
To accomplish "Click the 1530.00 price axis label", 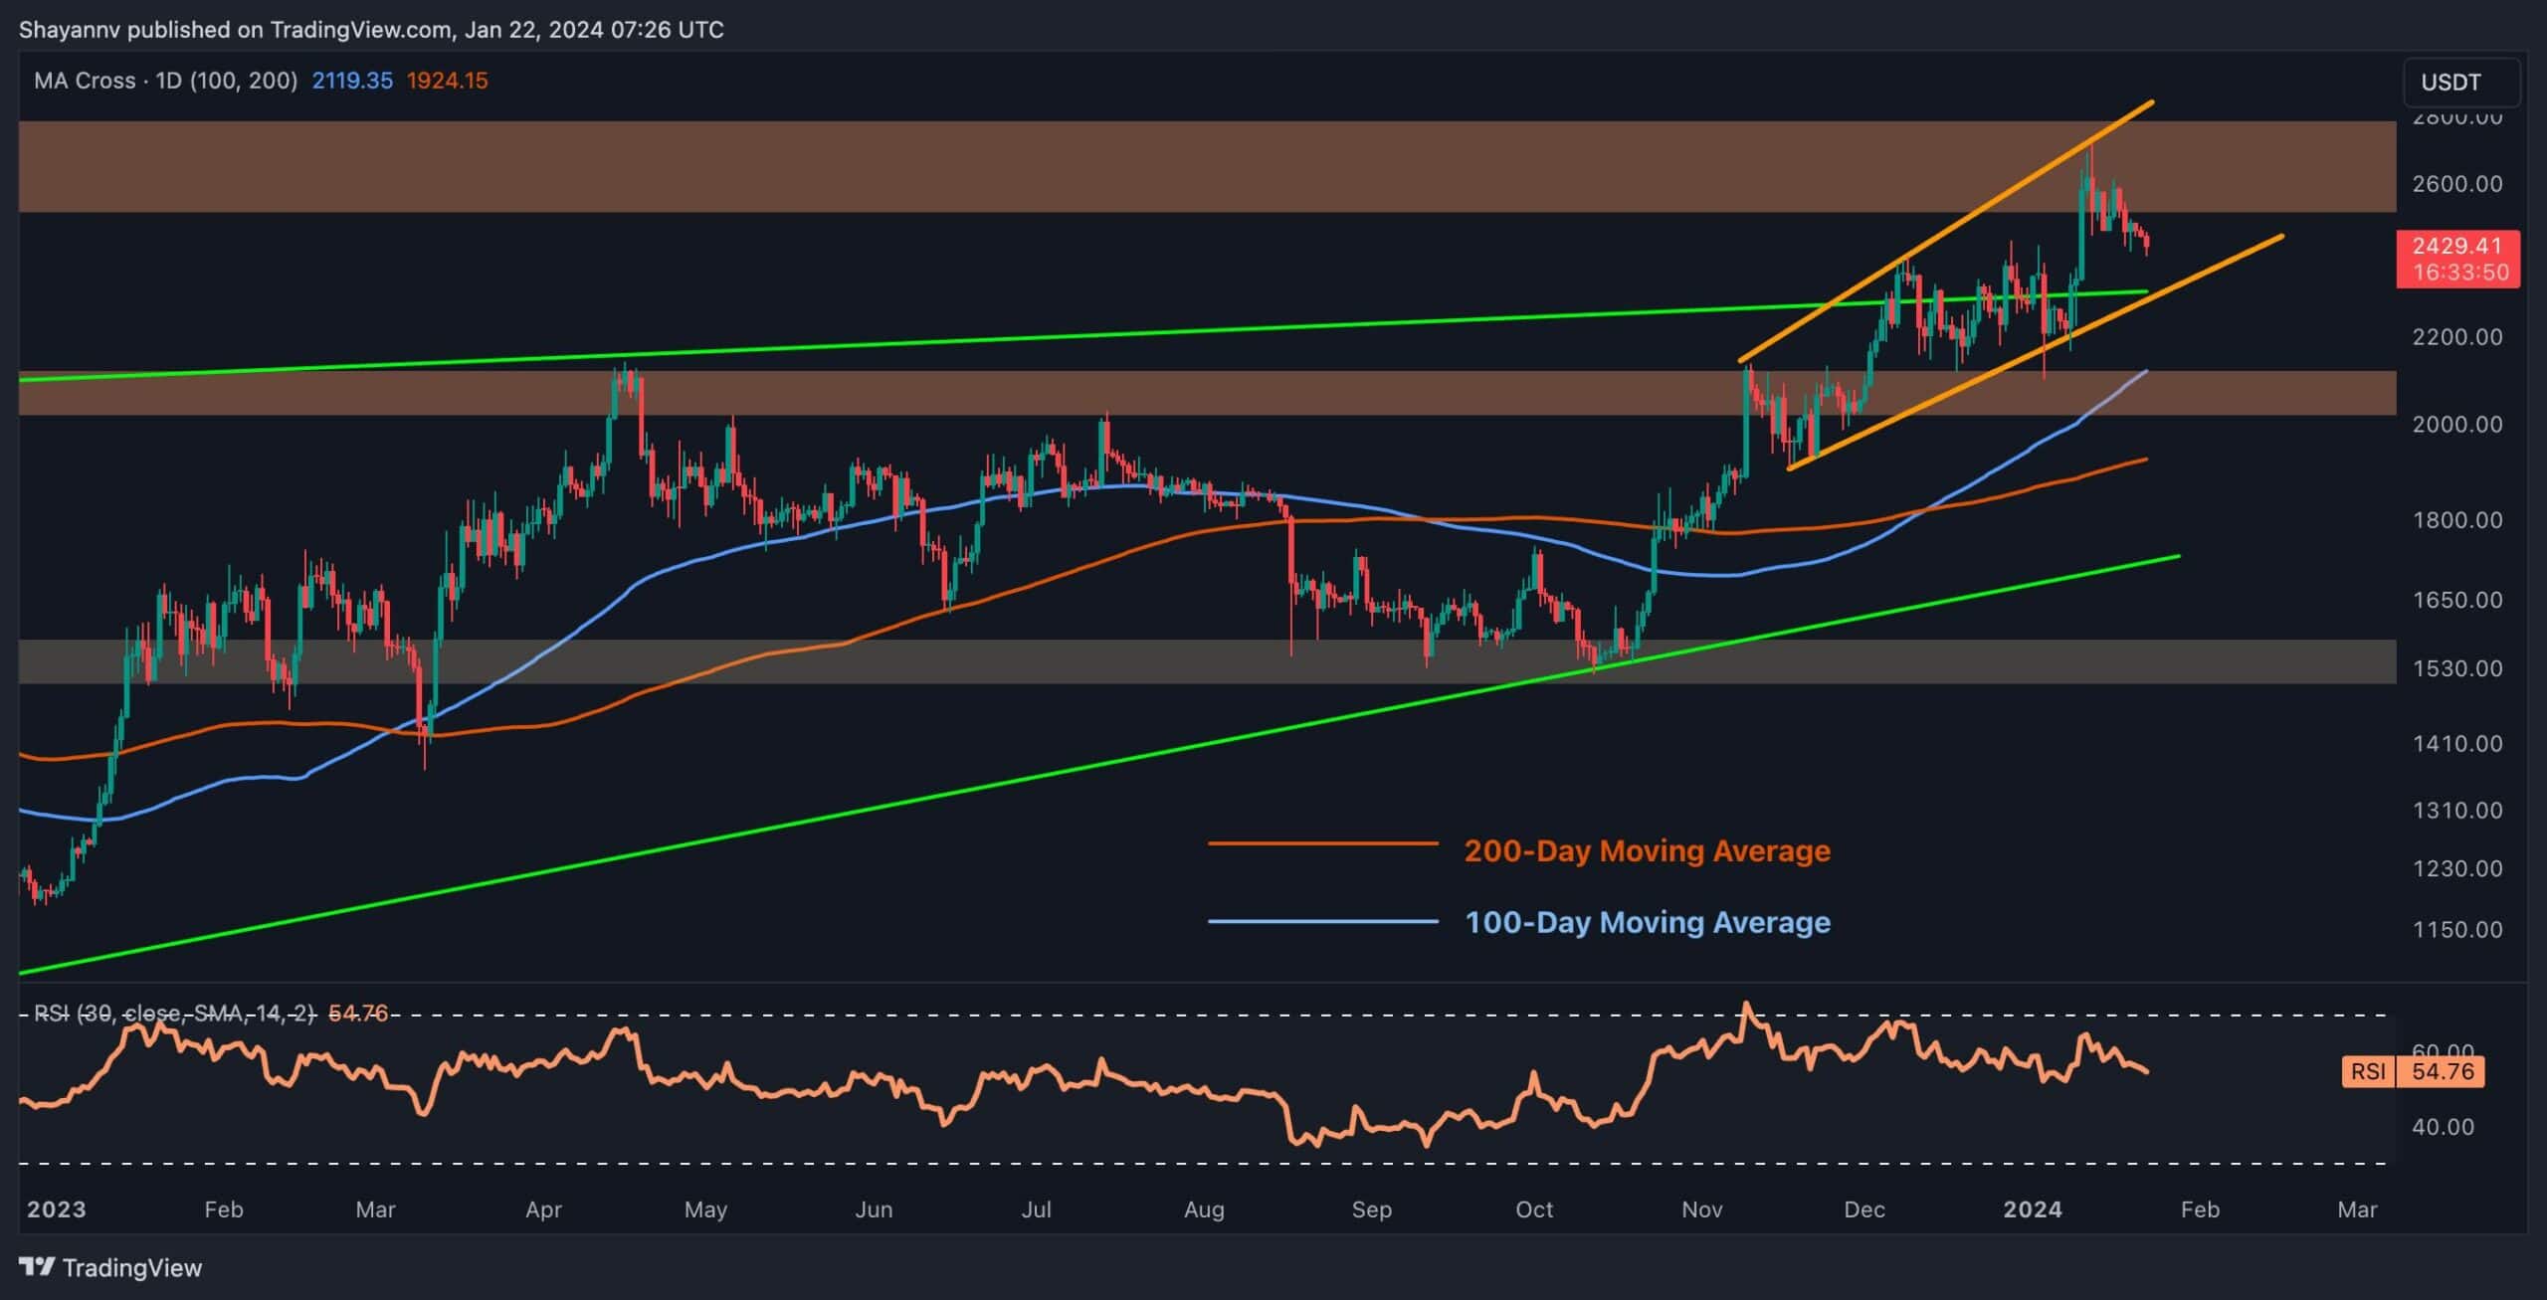I will 2456,668.
